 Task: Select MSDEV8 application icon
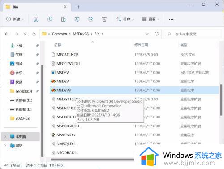click(53, 91)
